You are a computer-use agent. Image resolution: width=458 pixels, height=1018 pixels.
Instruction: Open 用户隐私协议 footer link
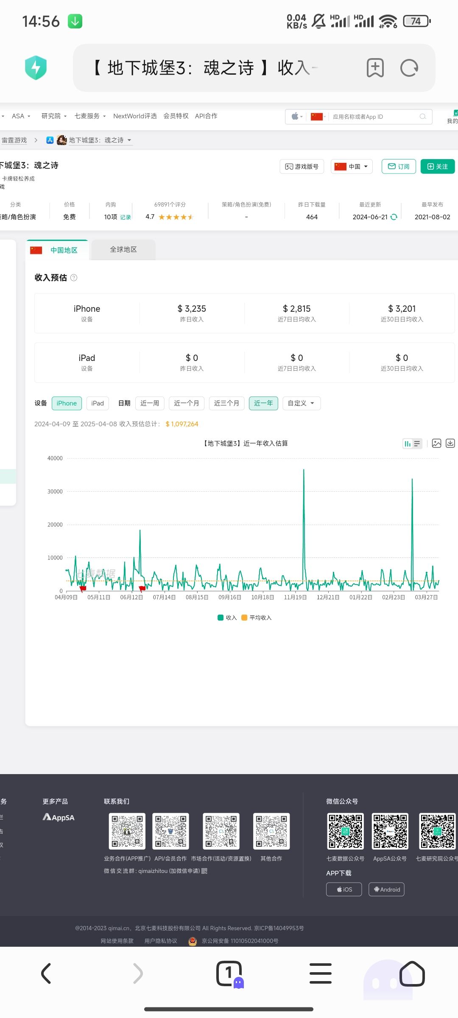click(161, 941)
